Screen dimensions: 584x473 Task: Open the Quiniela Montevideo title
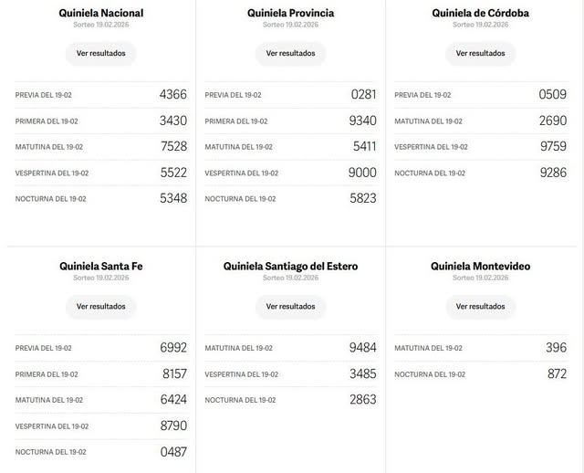[480, 266]
